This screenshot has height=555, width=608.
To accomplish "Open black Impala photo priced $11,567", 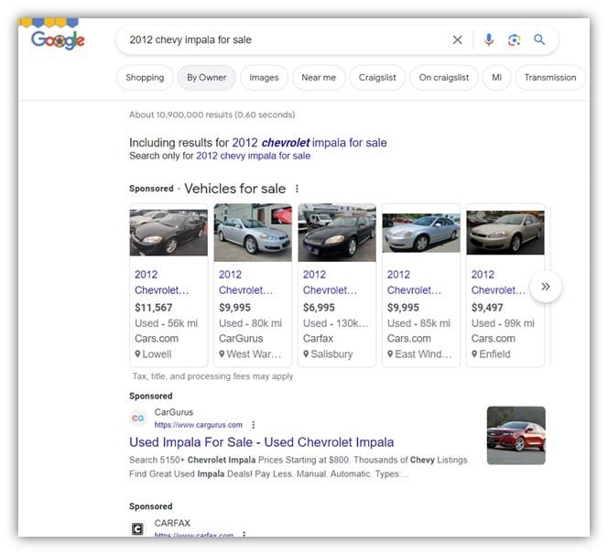I will [168, 233].
